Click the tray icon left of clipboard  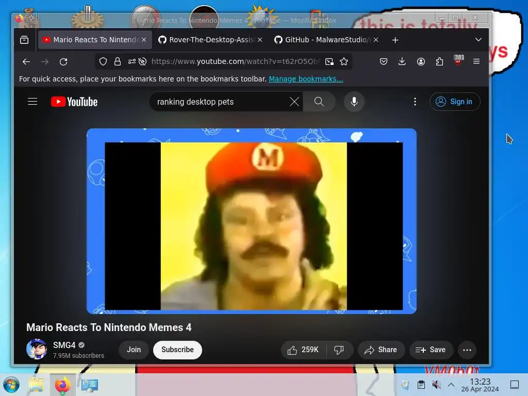pyautogui.click(x=405, y=385)
